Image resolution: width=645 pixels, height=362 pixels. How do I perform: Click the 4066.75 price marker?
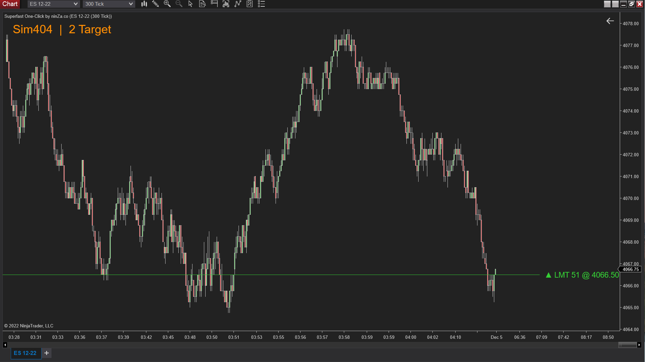point(631,269)
